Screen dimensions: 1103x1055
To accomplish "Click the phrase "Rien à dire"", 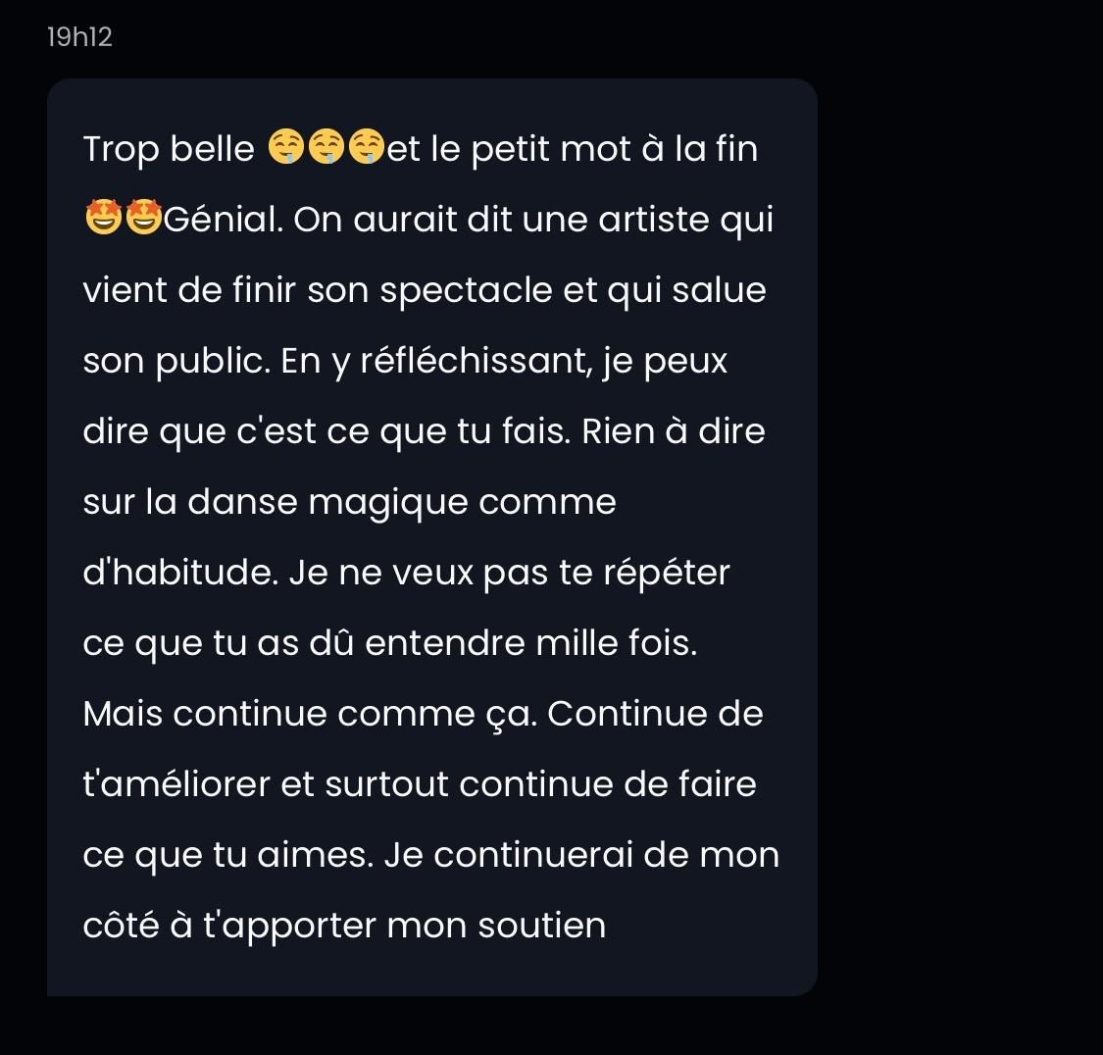I will (x=674, y=431).
